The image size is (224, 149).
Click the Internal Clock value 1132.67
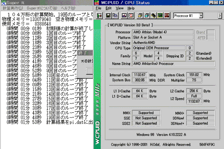(140, 75)
